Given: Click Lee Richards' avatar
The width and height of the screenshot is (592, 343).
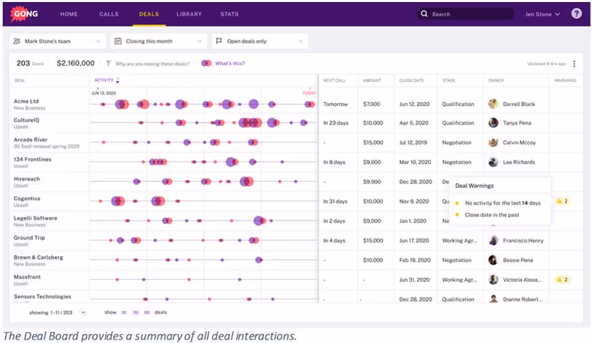Looking at the screenshot, I should (493, 162).
